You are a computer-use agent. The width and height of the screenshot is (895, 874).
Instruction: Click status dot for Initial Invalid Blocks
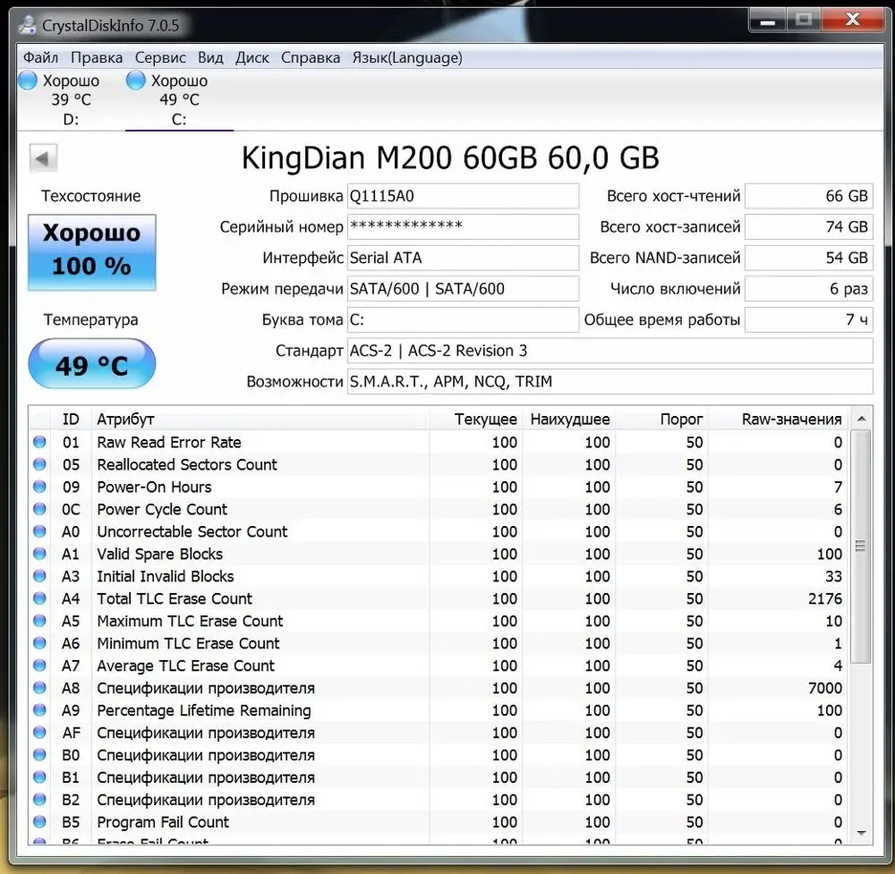[39, 575]
